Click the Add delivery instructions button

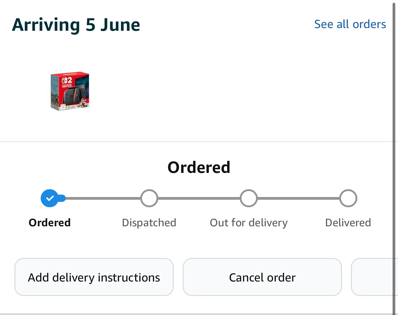(94, 277)
